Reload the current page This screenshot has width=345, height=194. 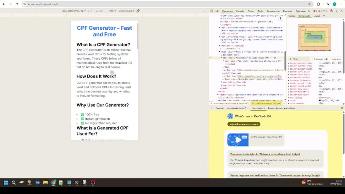coord(17,4)
